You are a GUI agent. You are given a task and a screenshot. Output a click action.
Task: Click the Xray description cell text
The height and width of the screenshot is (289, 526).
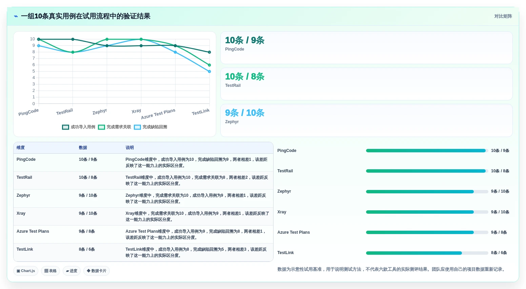[x=197, y=216]
